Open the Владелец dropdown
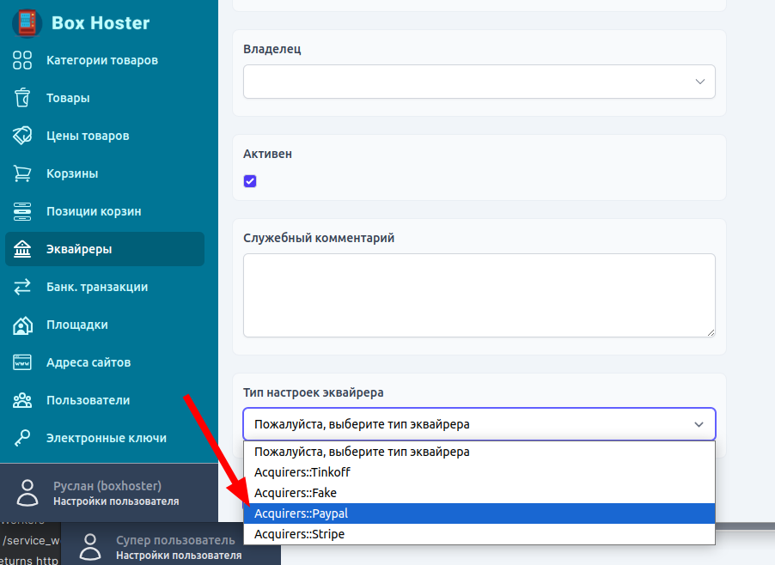775x565 pixels. [x=479, y=82]
